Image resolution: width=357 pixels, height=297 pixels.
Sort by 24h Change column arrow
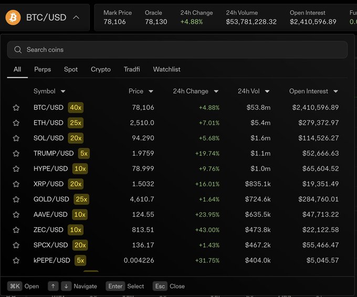(216, 91)
